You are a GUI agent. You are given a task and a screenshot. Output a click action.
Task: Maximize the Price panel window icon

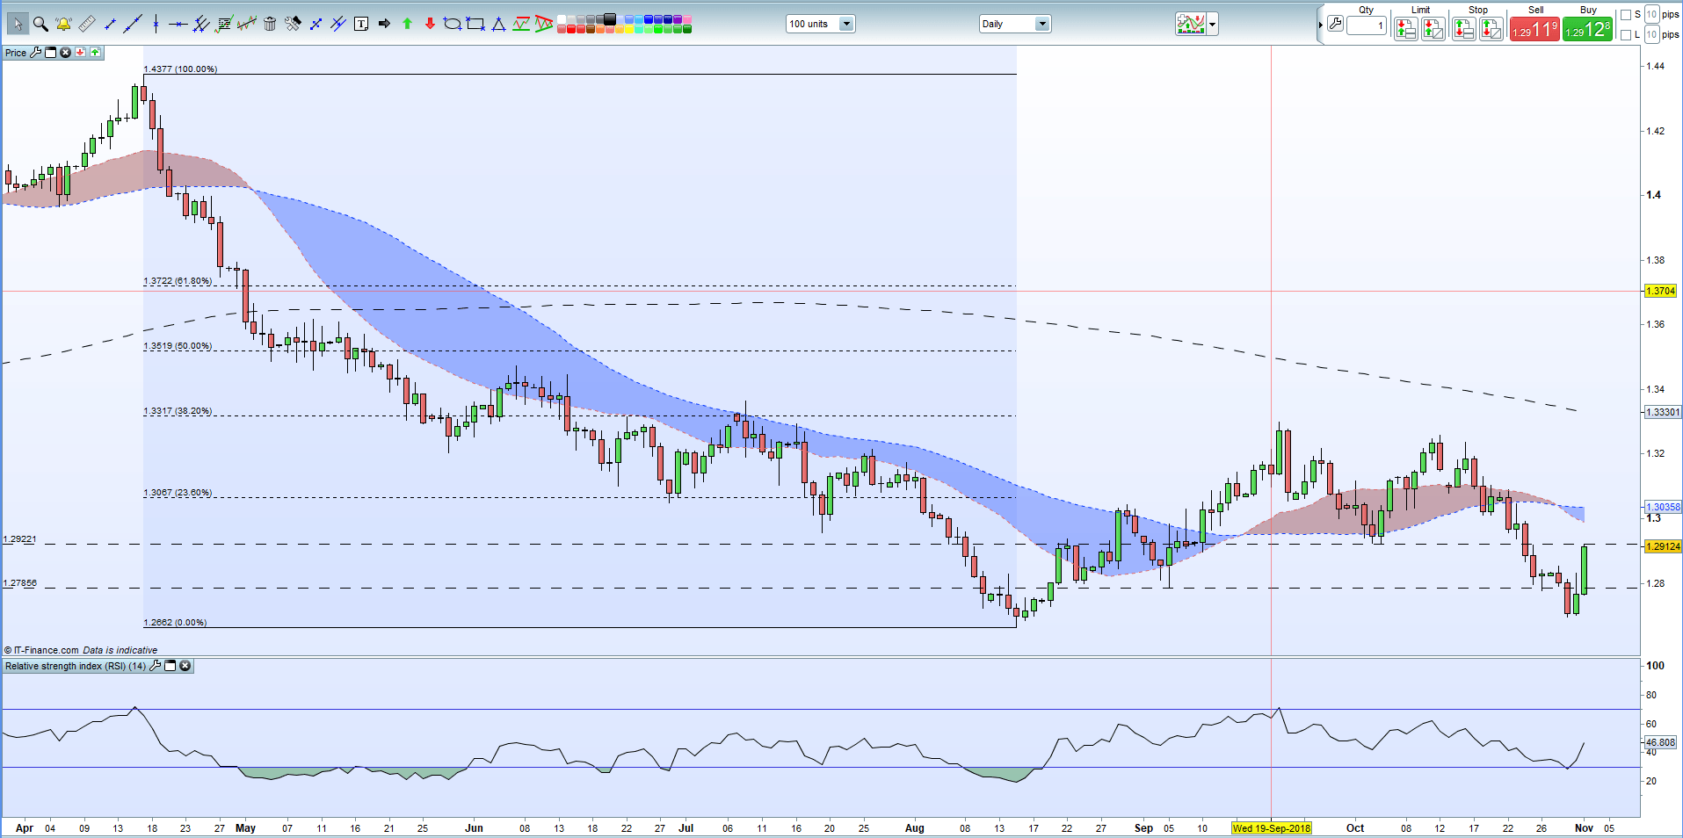[x=50, y=53]
